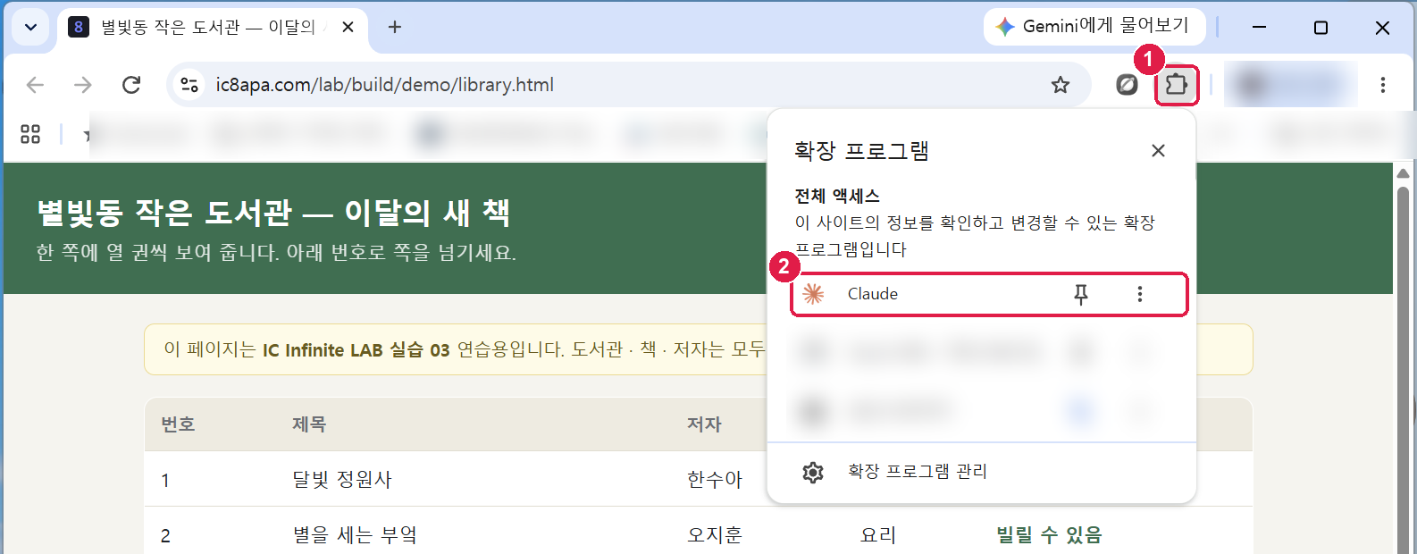Close the 확장 프로그램 popup
This screenshot has height=554, width=1417.
tap(1158, 150)
